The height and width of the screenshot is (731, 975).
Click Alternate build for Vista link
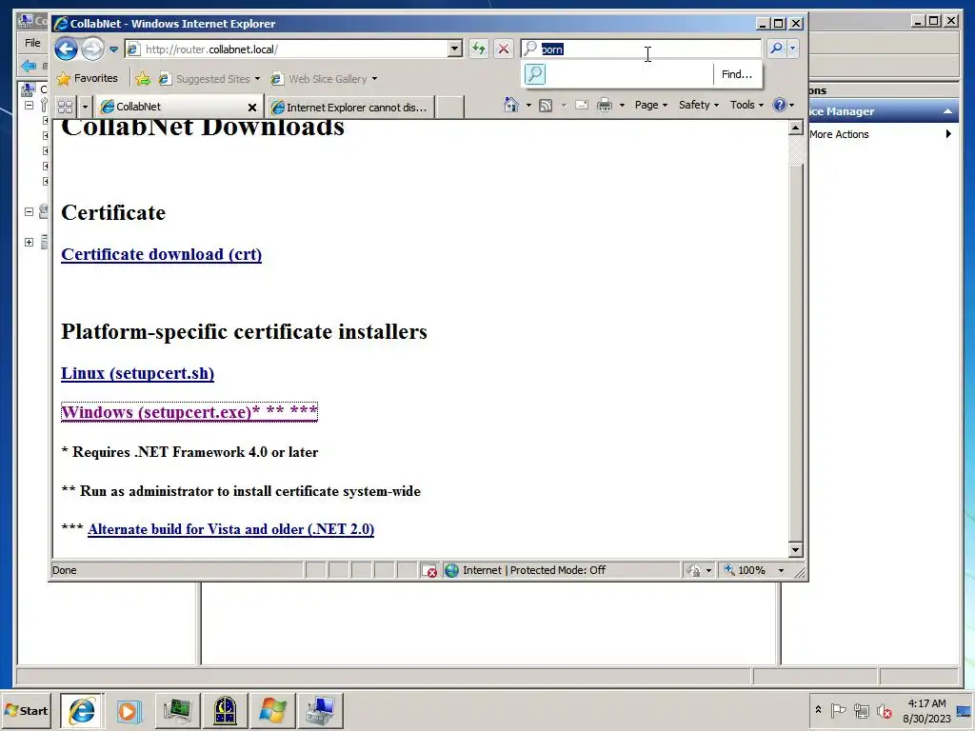click(230, 529)
